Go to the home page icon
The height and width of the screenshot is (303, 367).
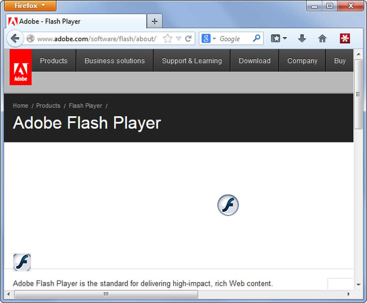[322, 39]
